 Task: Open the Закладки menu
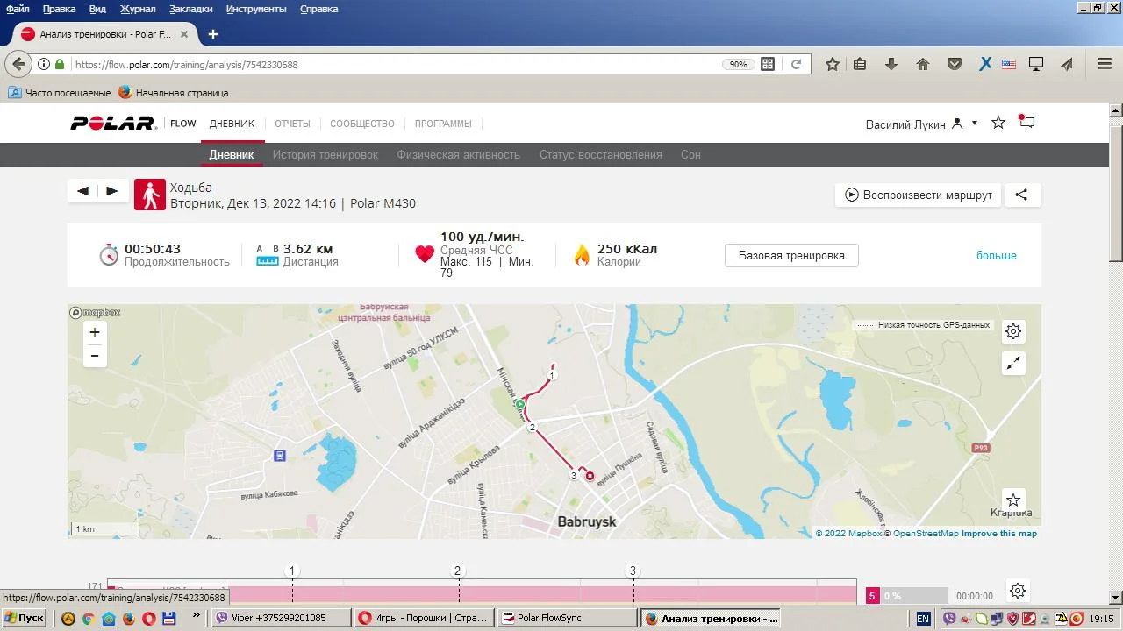(191, 9)
